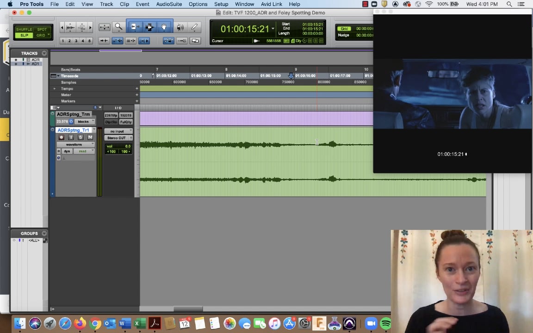This screenshot has width=533, height=333.
Task: Mute the ADRSptng_Tr1 track
Action: point(90,137)
